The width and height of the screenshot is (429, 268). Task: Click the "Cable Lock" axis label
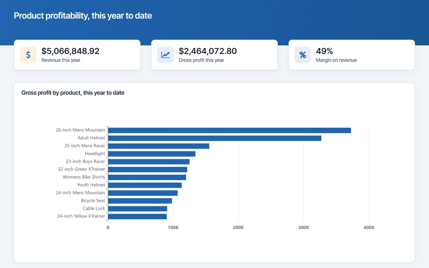tap(94, 208)
